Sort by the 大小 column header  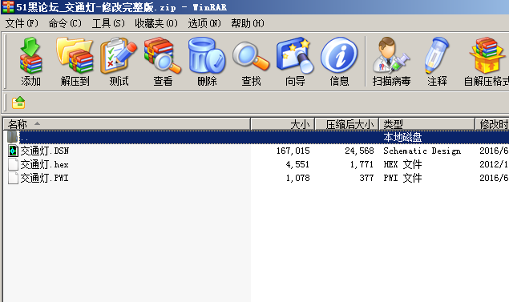pos(282,124)
